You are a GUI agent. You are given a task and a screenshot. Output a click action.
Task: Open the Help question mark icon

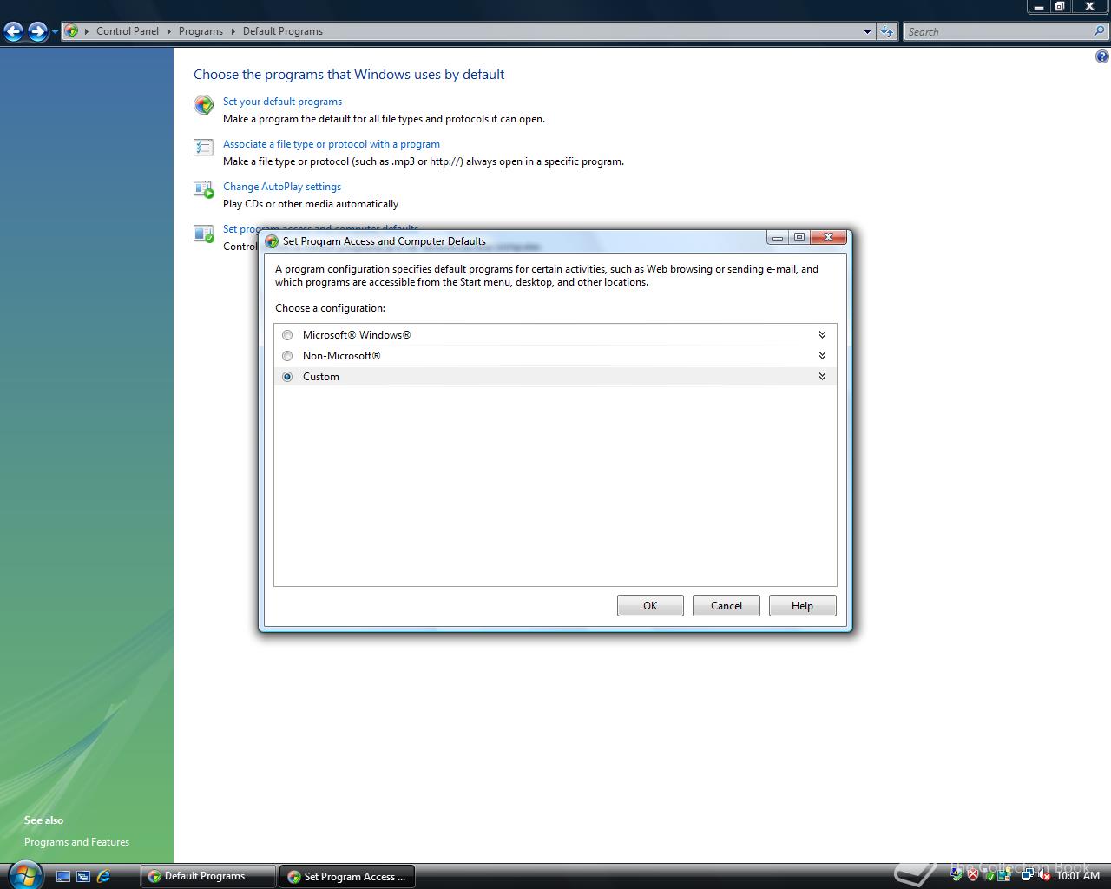(1101, 57)
